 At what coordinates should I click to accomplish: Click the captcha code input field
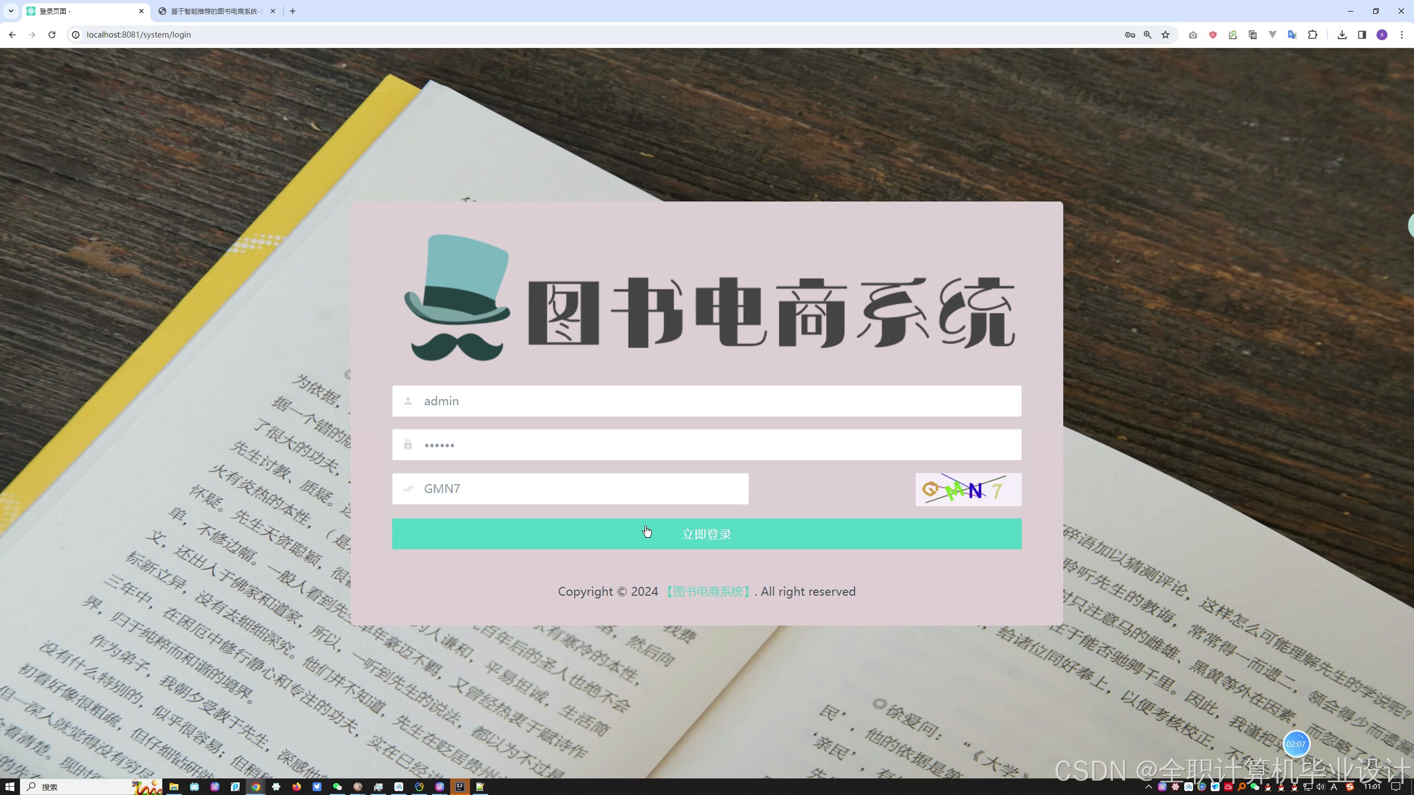tap(570, 489)
